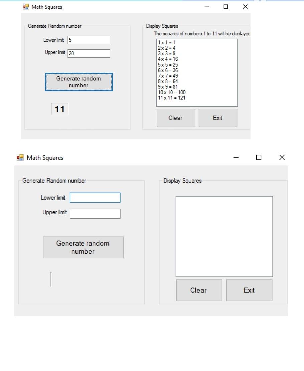Click Clear in the bottom window

(x=199, y=290)
